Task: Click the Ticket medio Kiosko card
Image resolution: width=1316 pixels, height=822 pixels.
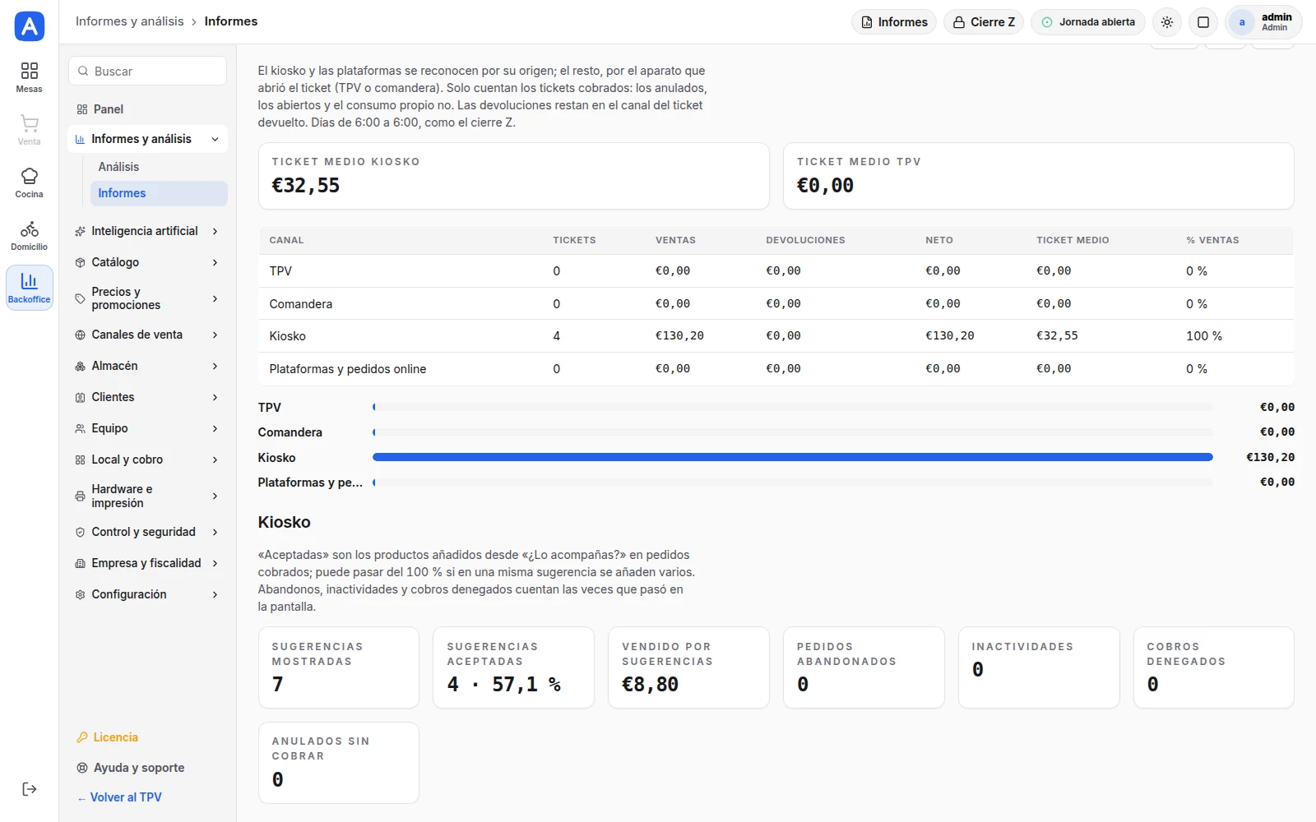Action: [514, 176]
